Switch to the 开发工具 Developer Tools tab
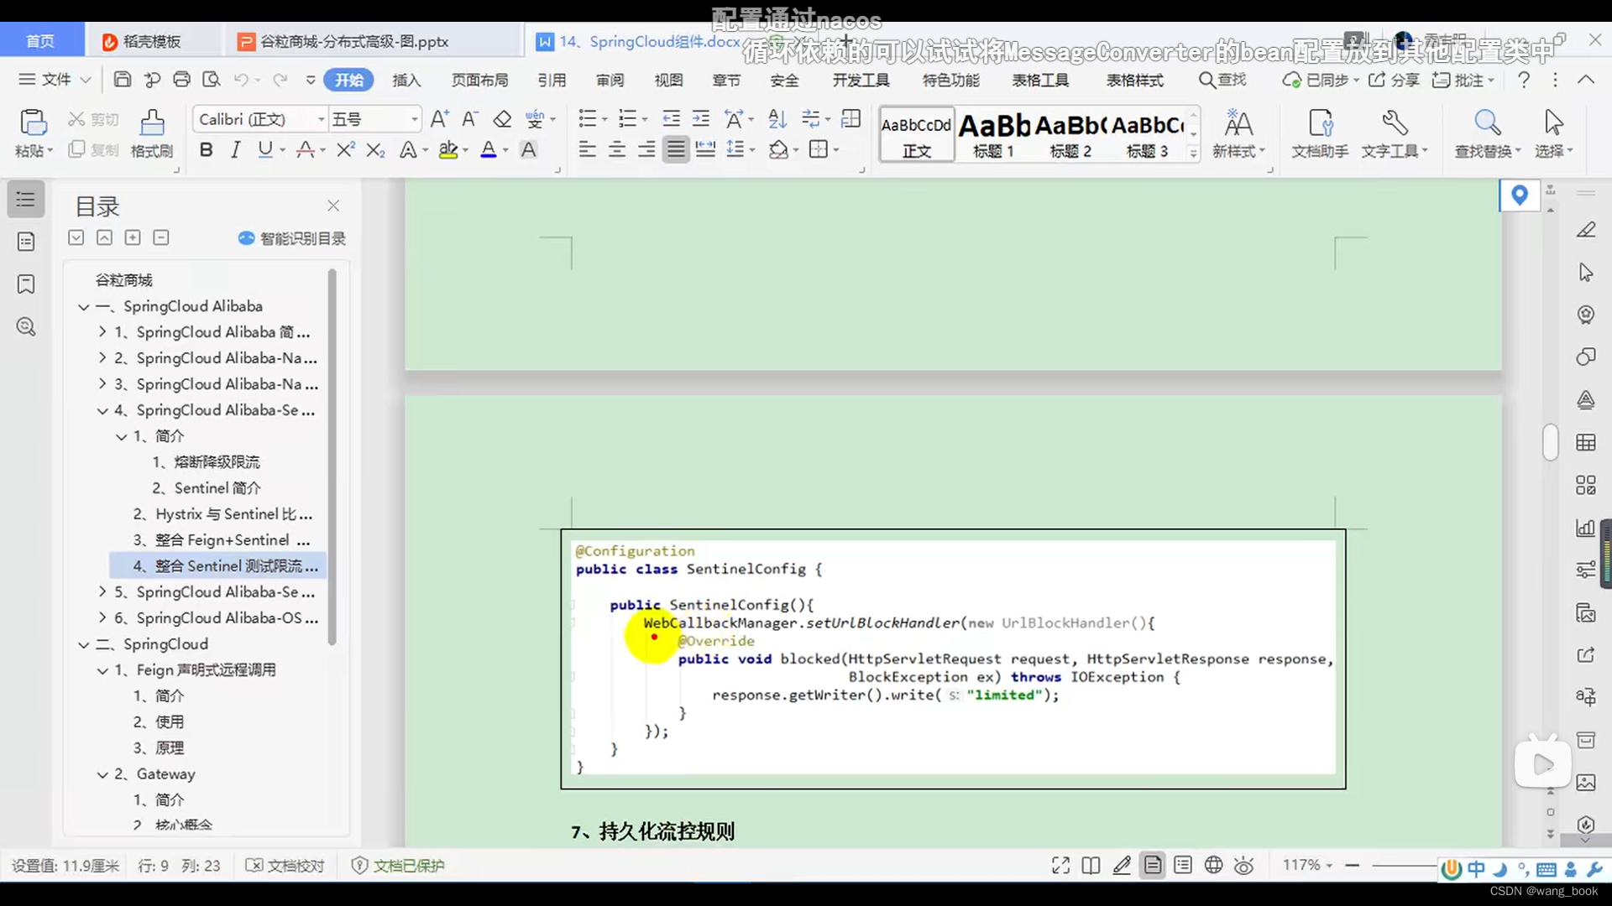The width and height of the screenshot is (1612, 906). (x=861, y=80)
